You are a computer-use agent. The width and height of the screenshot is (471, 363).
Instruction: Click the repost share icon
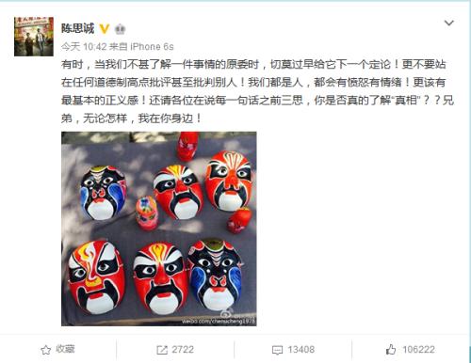click(162, 350)
